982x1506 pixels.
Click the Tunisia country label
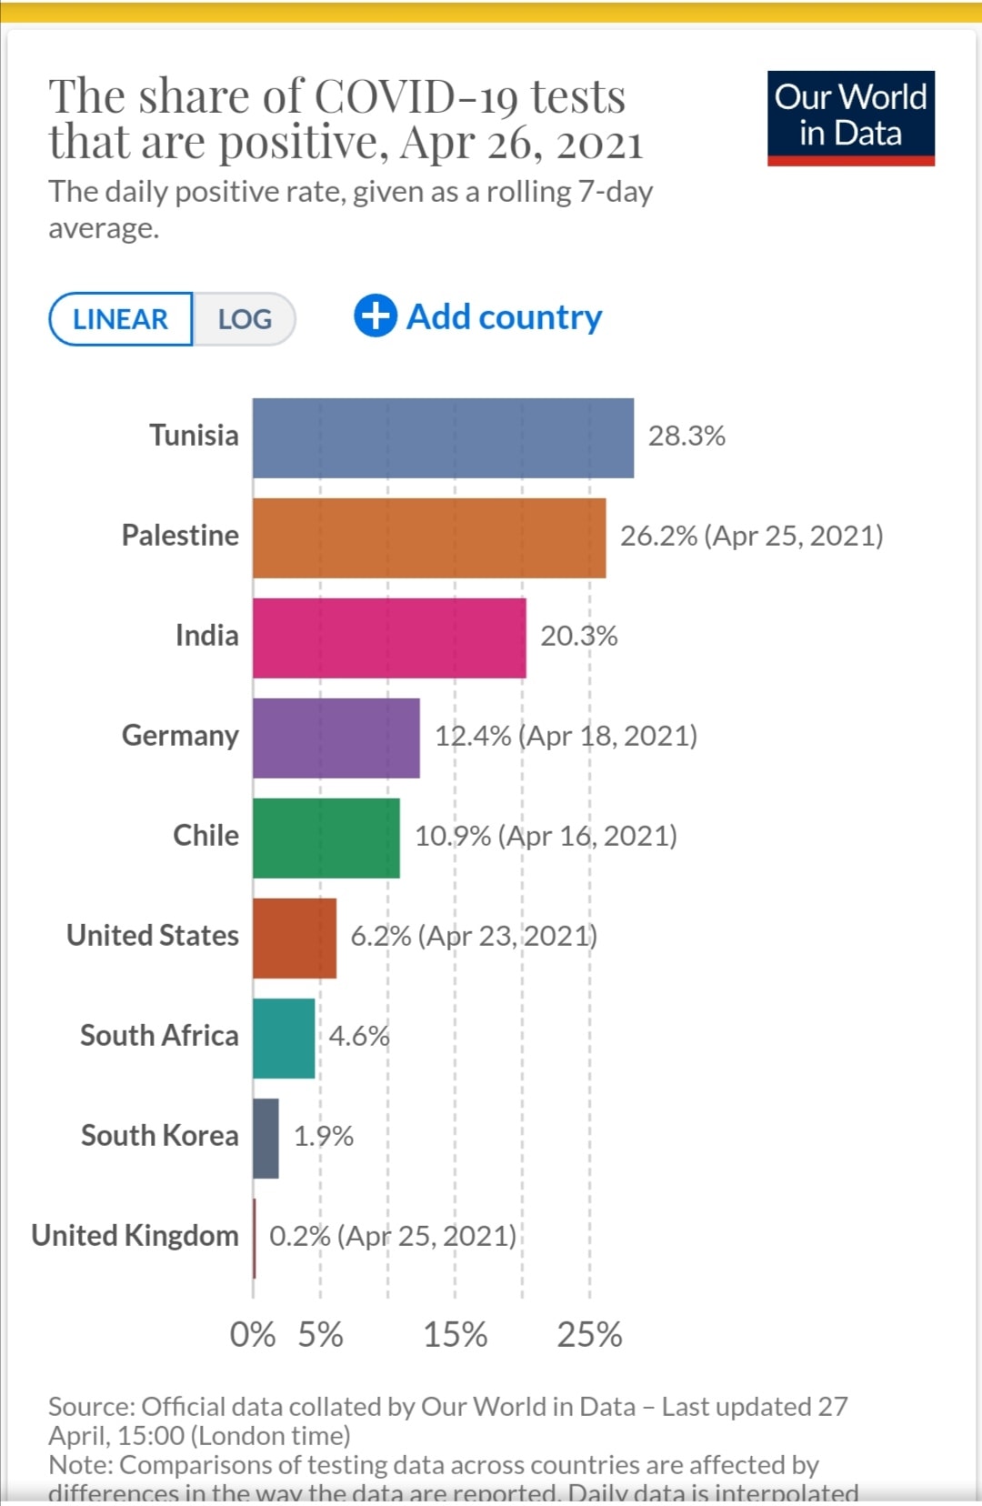tap(195, 436)
